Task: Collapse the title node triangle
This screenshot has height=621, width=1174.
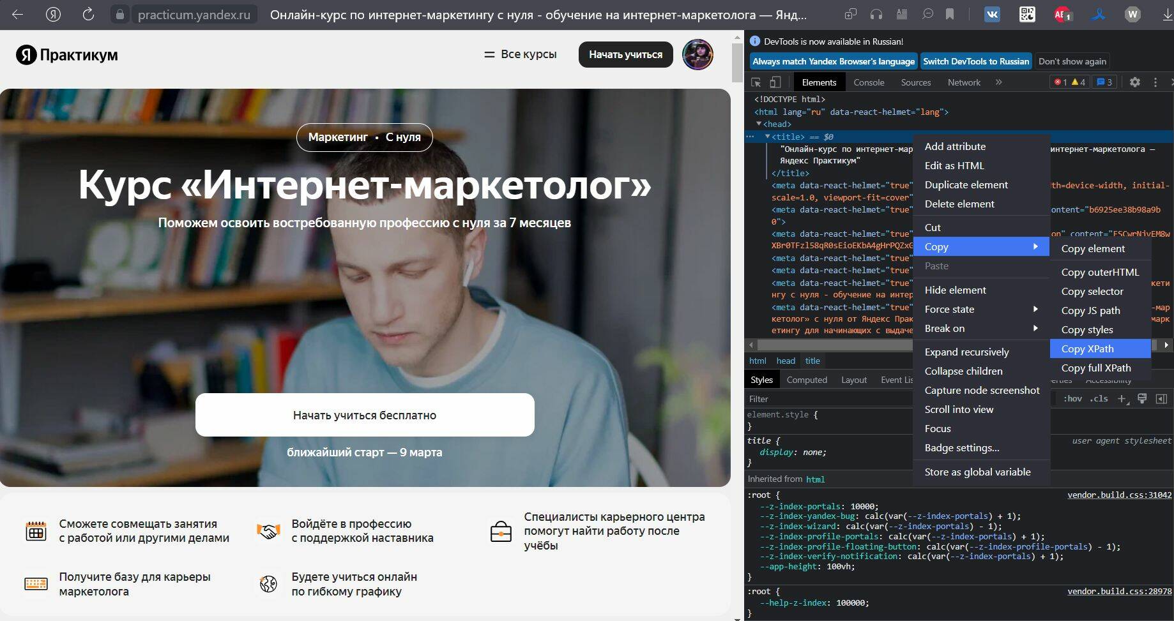Action: [768, 136]
